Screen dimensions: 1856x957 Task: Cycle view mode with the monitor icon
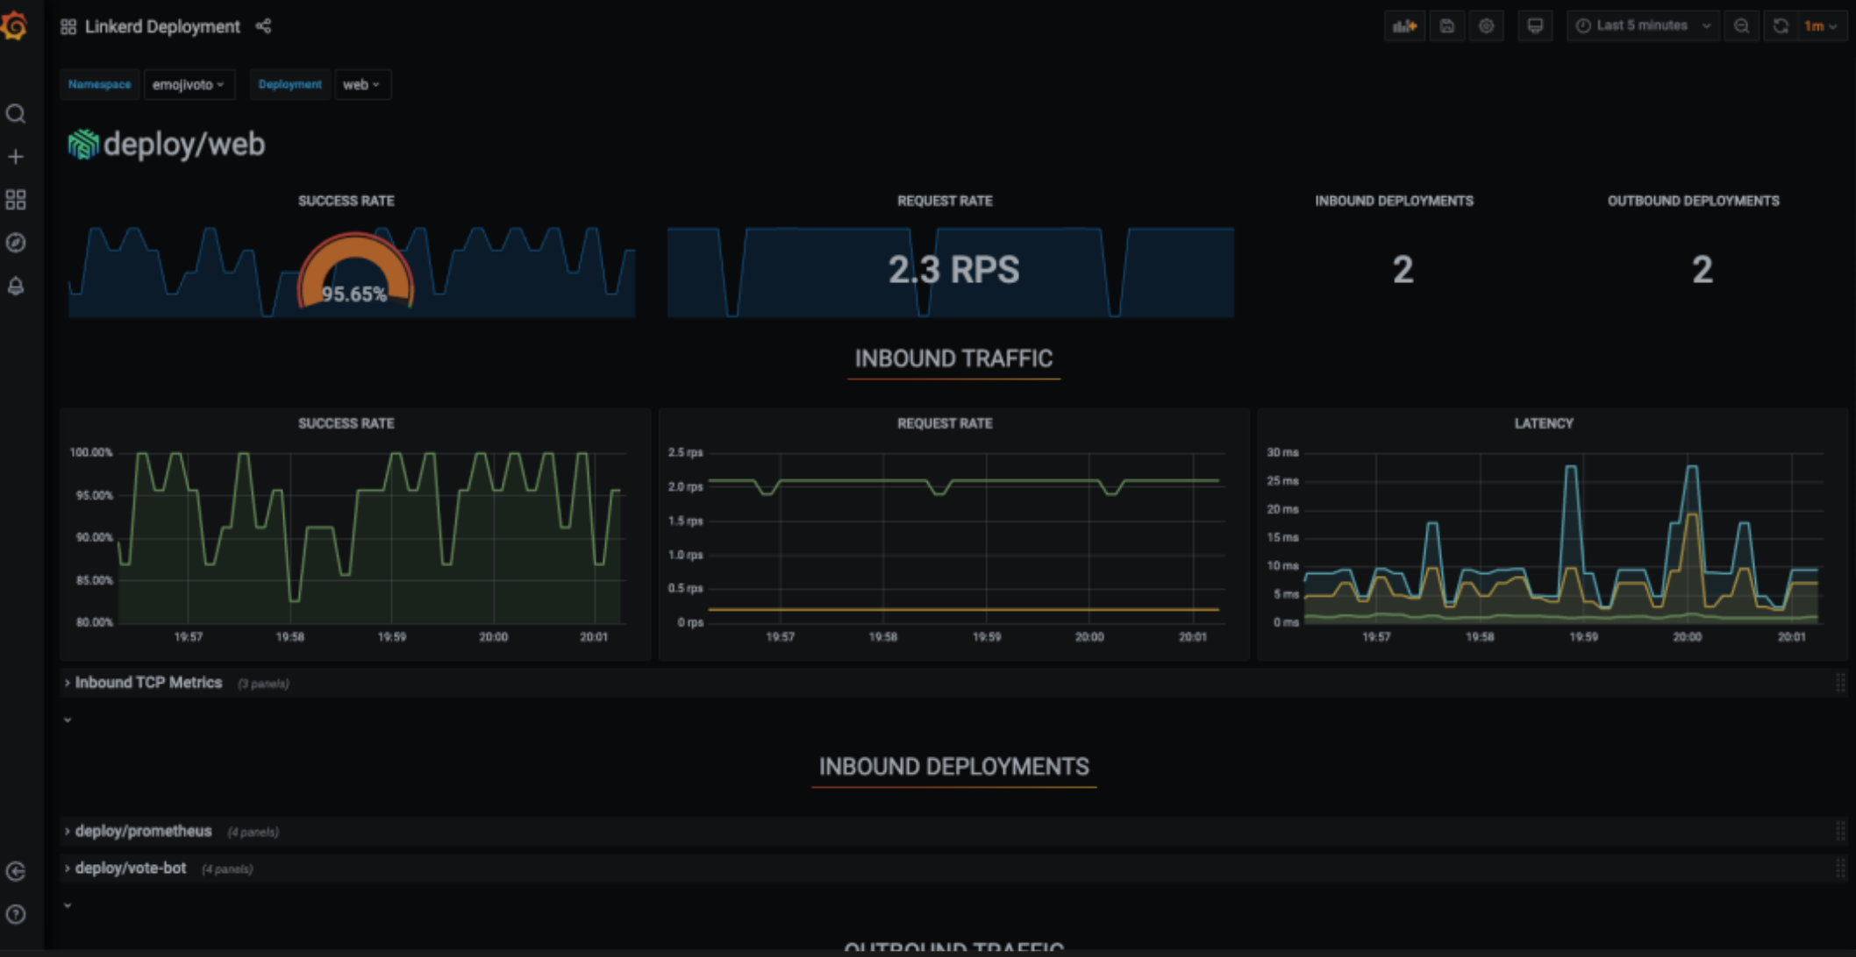click(1535, 26)
